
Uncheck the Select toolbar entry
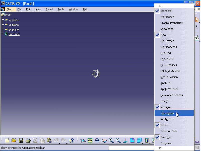174,125
